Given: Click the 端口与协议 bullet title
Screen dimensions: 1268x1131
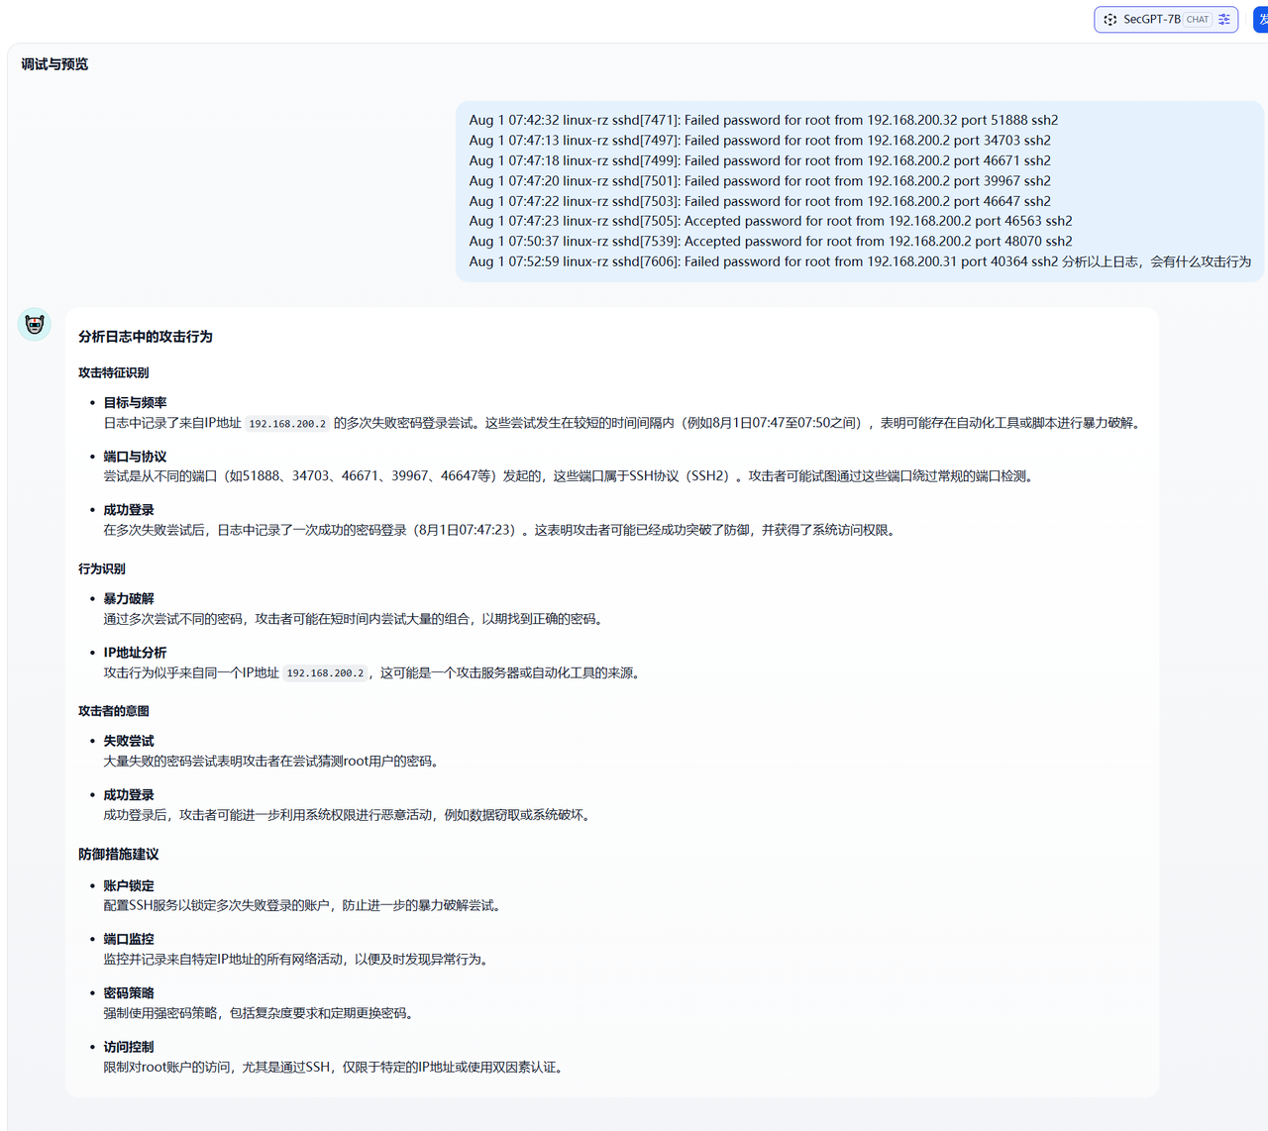Looking at the screenshot, I should pos(135,457).
